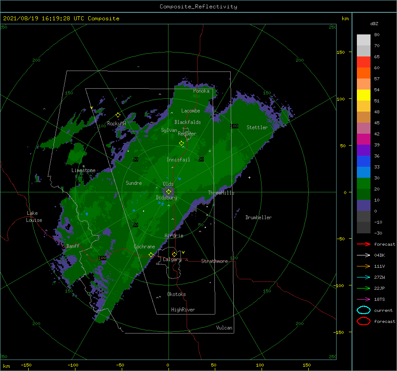Click the yellow diamond marker above RockyMH
This screenshot has width=397, height=371.
tap(118, 115)
